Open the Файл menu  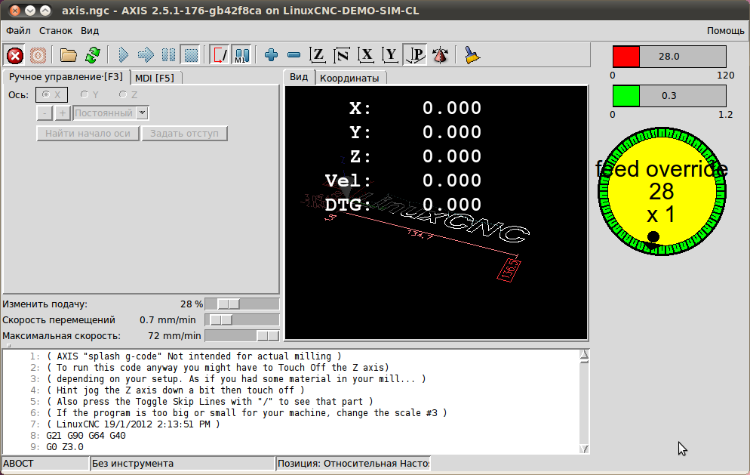click(x=18, y=31)
